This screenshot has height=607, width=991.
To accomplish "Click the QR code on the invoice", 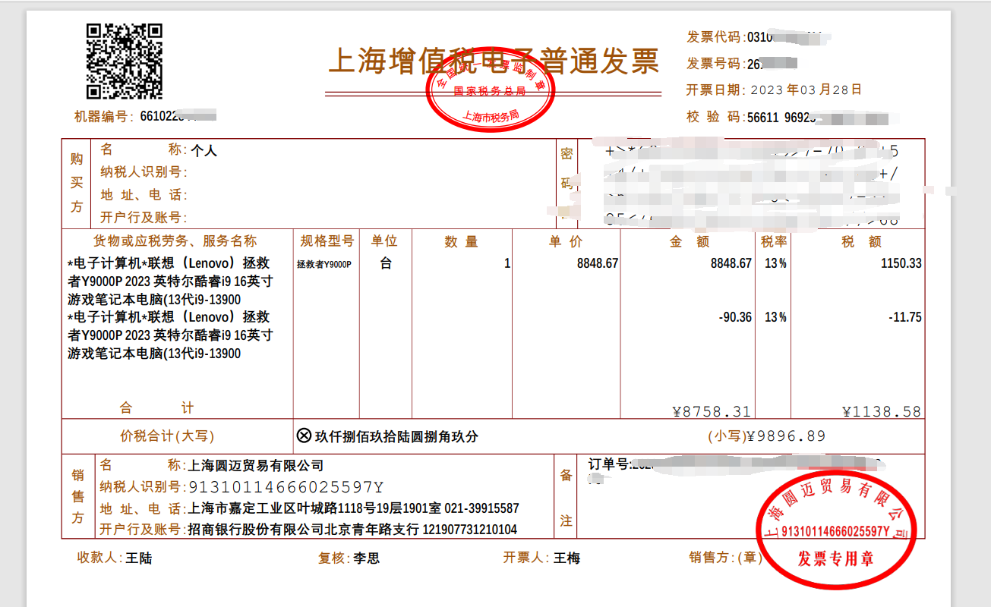I will (125, 61).
